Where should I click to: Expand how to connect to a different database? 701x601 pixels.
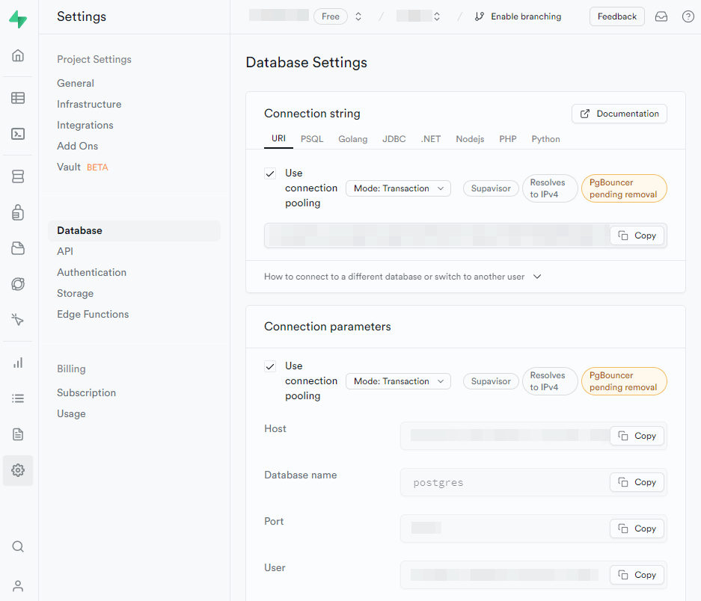click(402, 277)
